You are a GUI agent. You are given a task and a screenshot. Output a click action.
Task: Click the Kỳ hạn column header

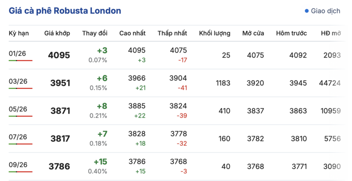coord(19,33)
